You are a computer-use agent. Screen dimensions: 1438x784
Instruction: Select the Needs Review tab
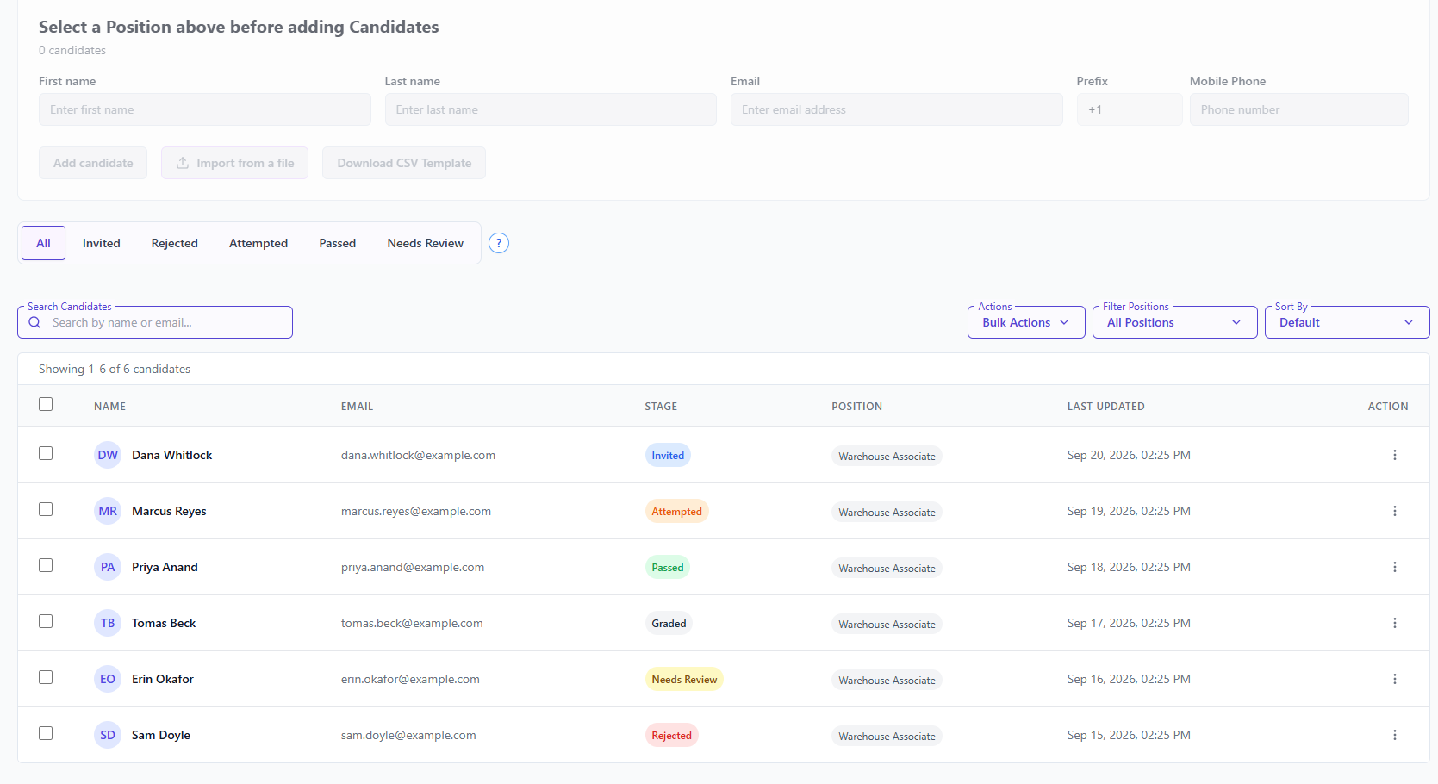pos(426,243)
